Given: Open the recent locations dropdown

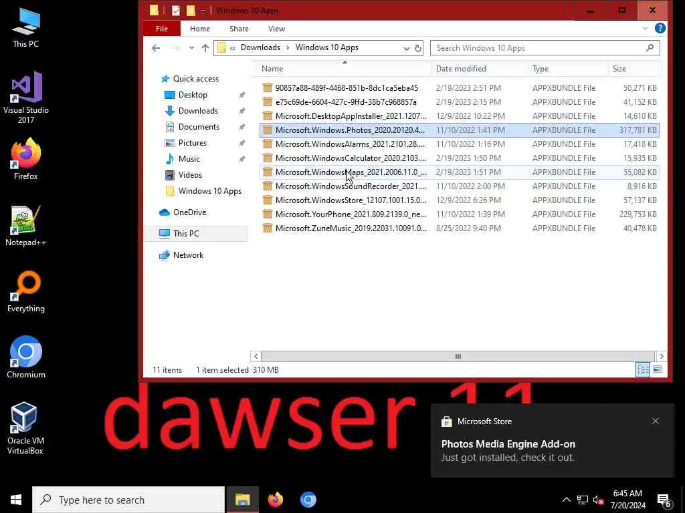Looking at the screenshot, I should 191,48.
